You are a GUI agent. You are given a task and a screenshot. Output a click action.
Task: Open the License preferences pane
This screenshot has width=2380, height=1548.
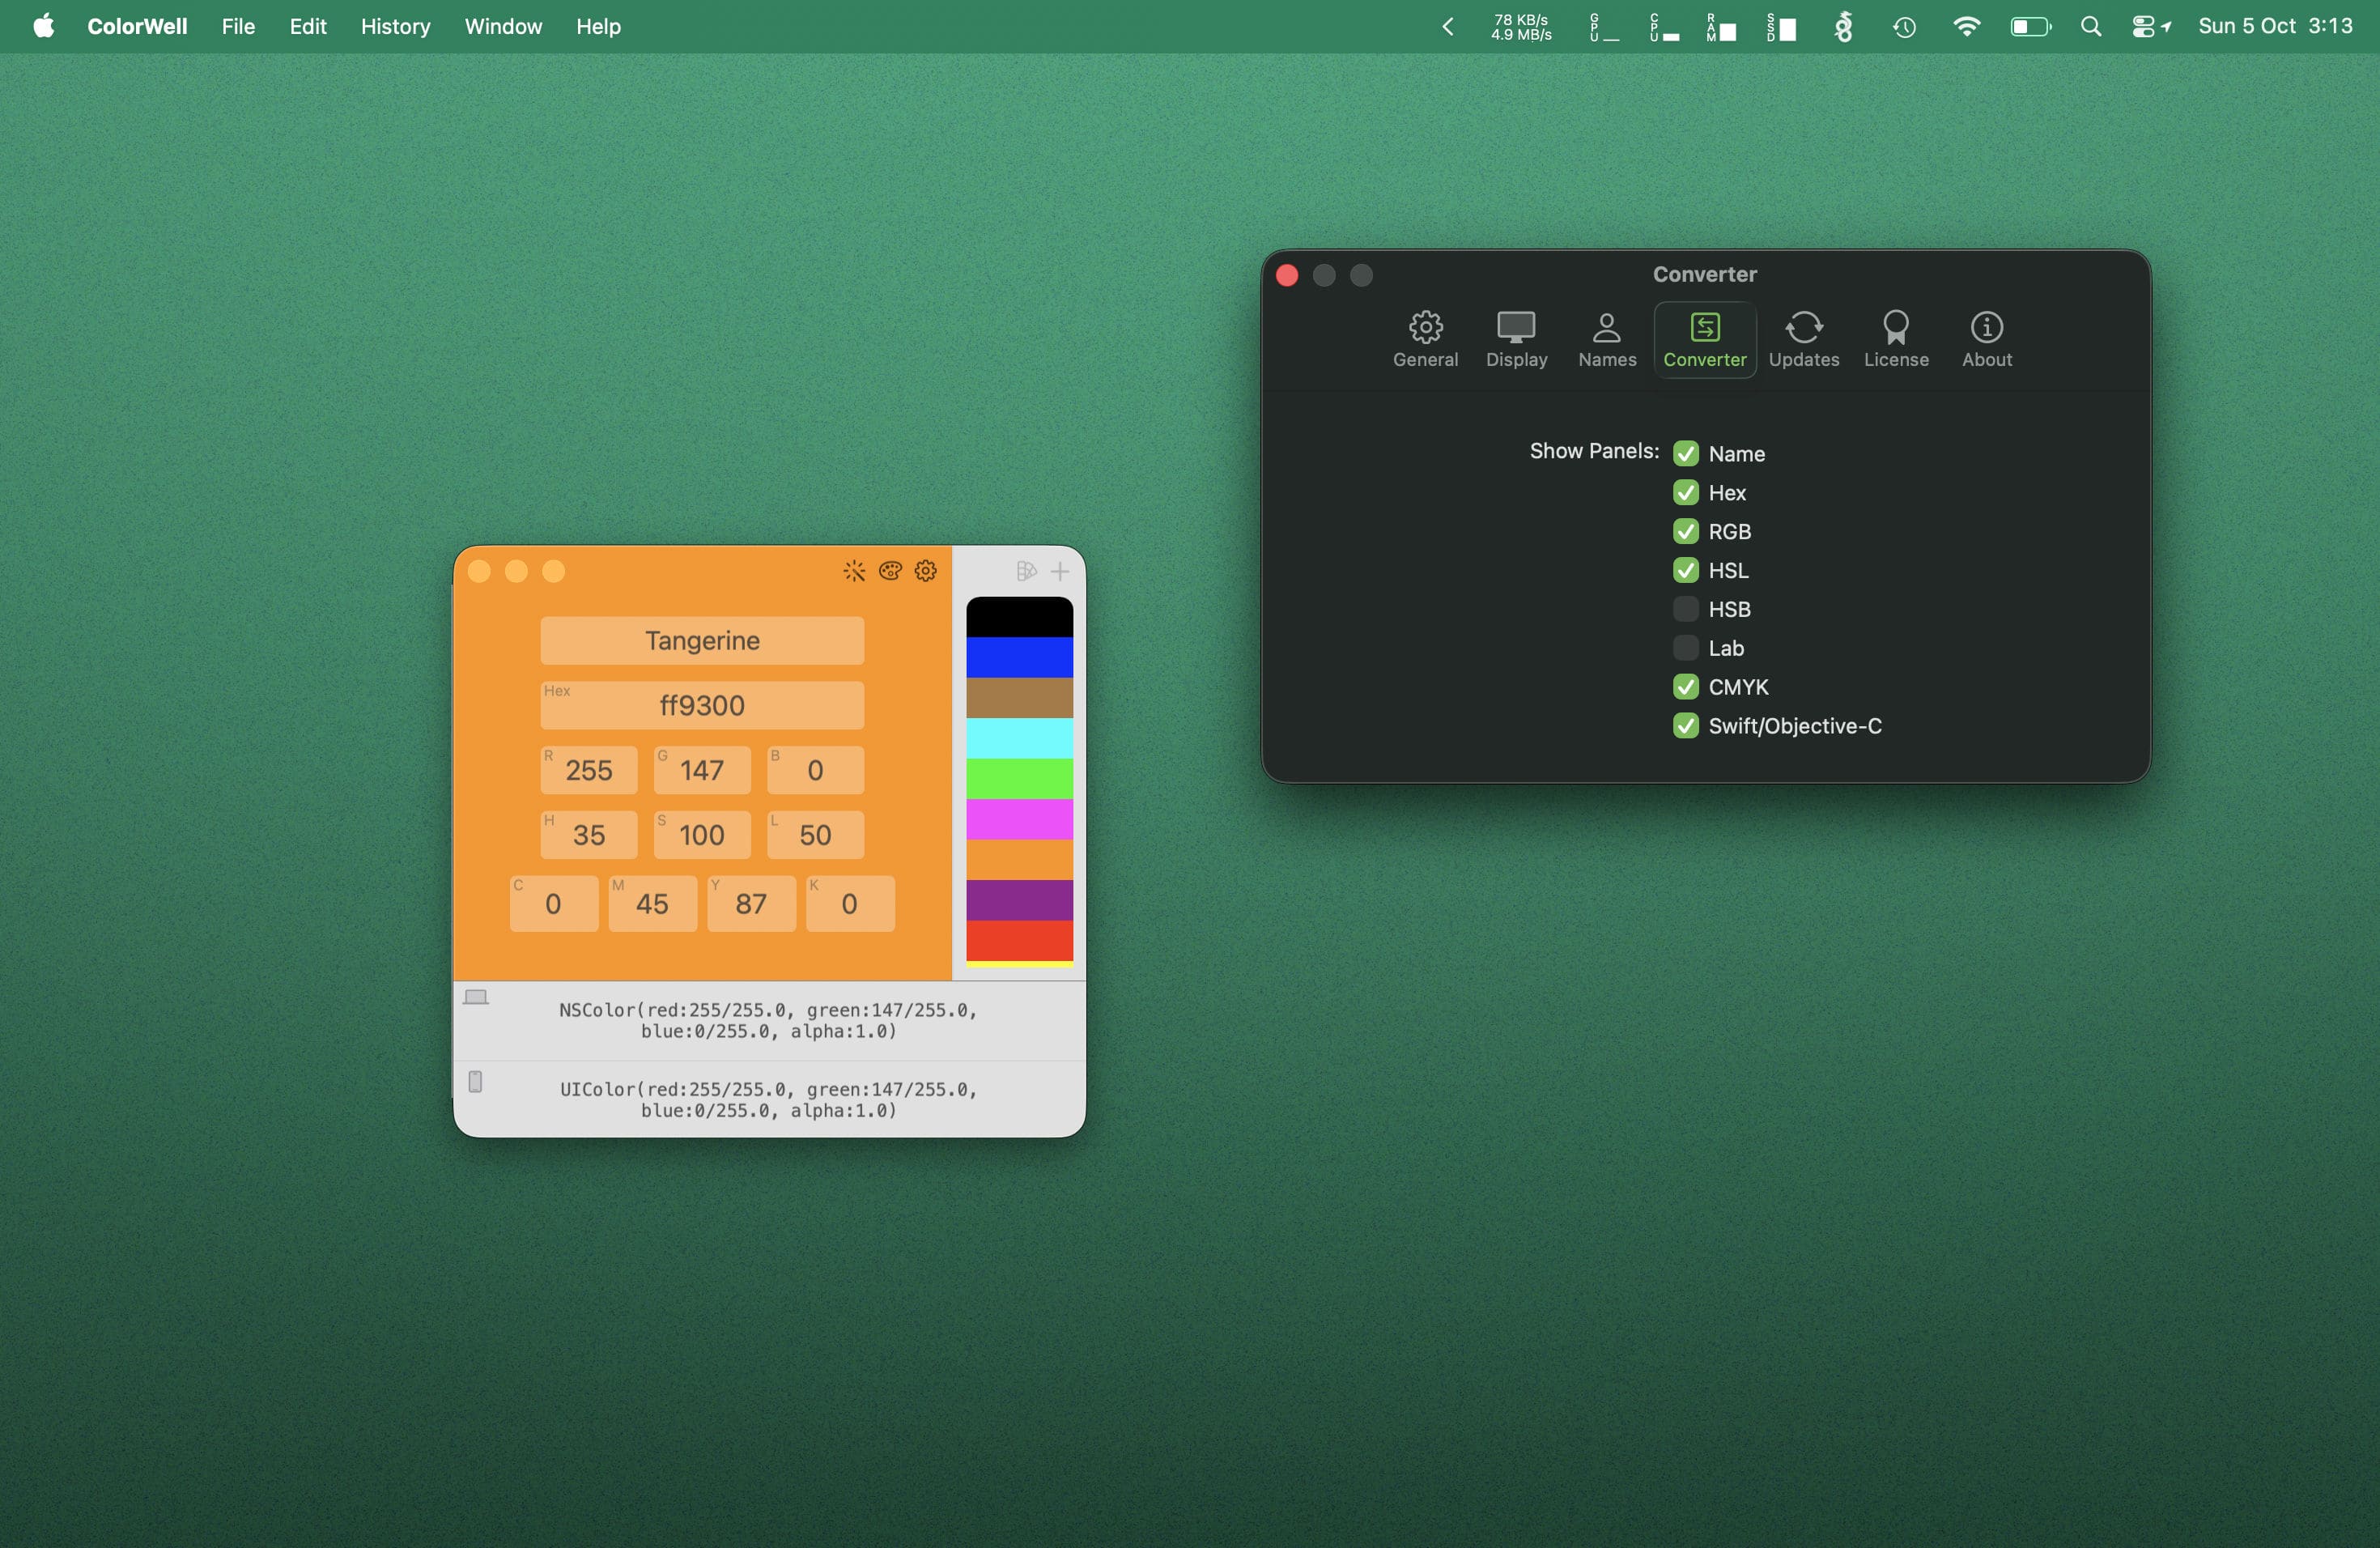(x=1895, y=339)
